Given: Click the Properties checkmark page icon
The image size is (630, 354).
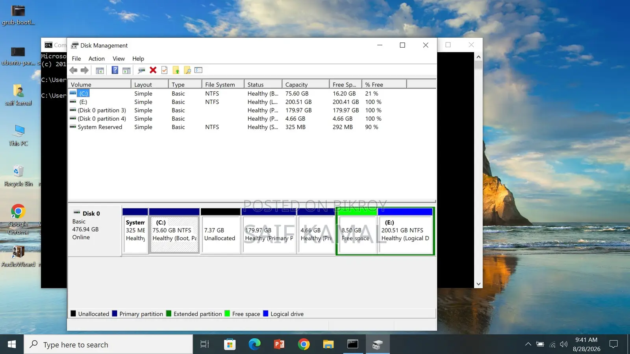Looking at the screenshot, I should [x=165, y=70].
